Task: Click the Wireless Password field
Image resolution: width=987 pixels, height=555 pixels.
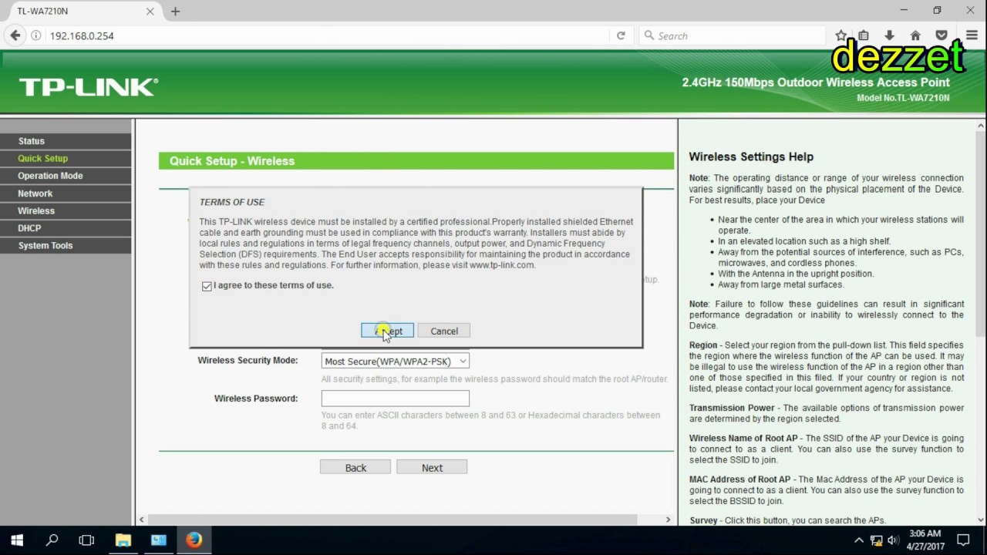Action: coord(395,399)
